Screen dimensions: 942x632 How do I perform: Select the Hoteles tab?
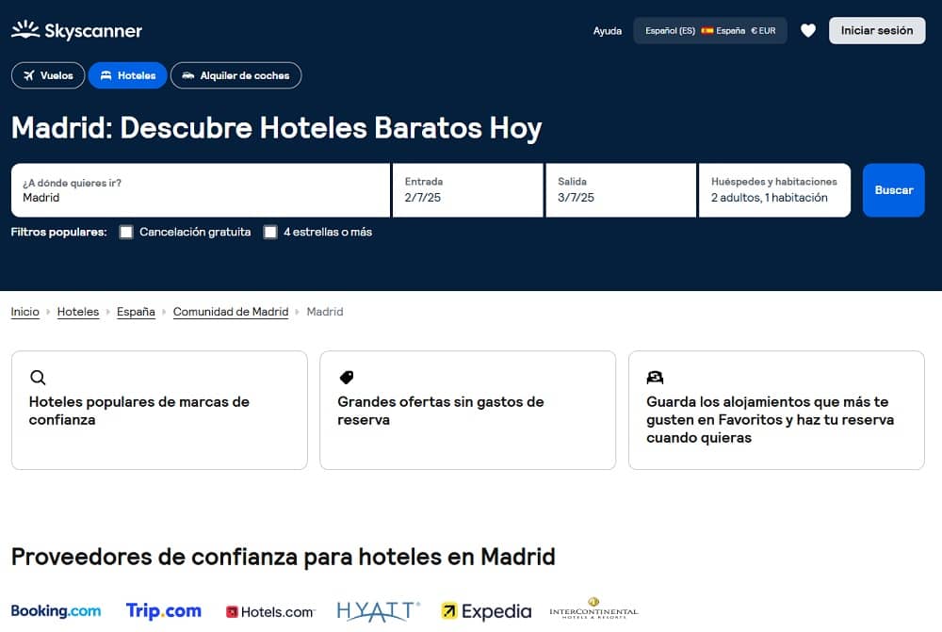[127, 75]
